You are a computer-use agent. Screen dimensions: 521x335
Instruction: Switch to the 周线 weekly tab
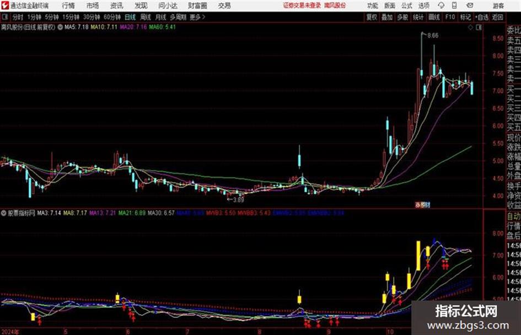(146, 17)
